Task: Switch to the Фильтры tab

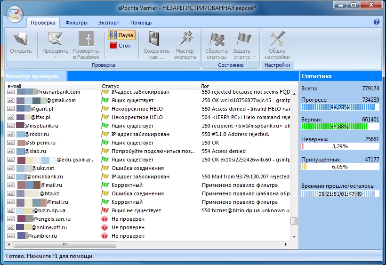Action: coord(76,23)
